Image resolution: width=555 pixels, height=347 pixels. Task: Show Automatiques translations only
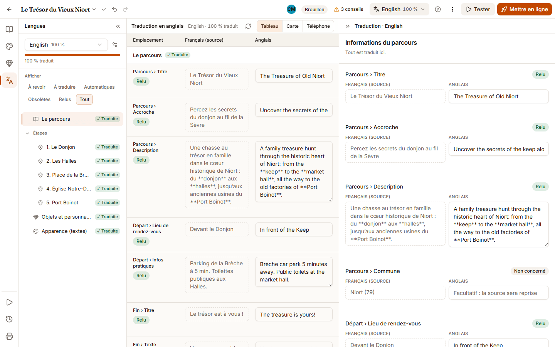tap(99, 87)
